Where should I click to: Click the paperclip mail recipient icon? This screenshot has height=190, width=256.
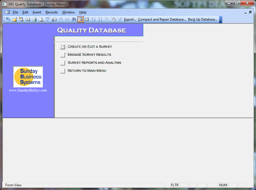pos(54,19)
